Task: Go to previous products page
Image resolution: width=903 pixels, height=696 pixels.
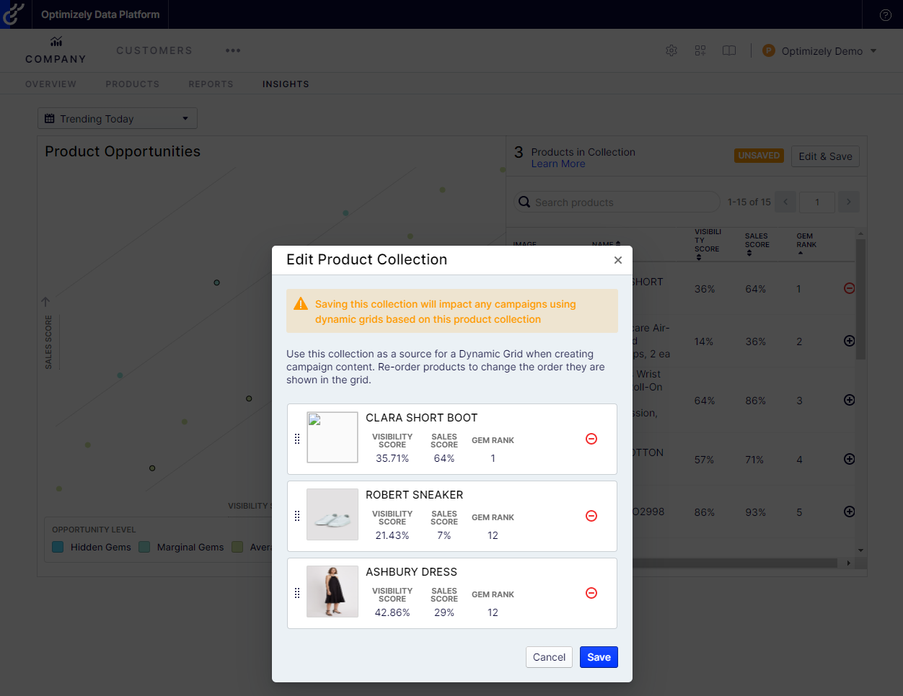Action: (x=787, y=202)
